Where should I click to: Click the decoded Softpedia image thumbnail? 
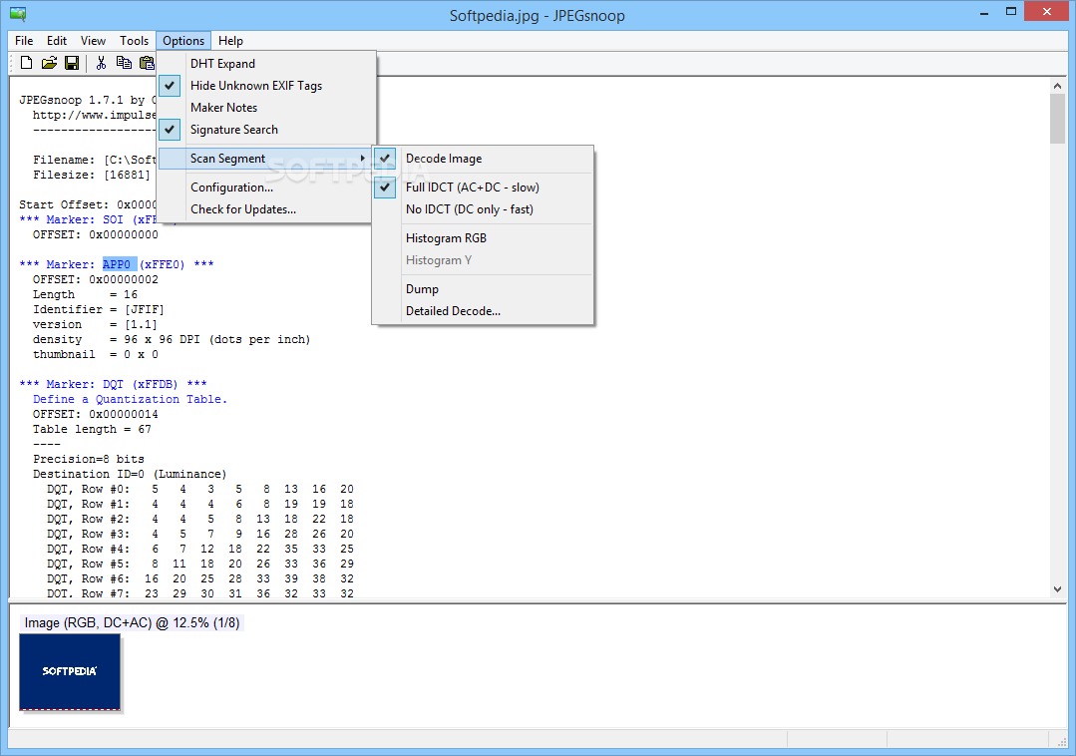(x=70, y=671)
